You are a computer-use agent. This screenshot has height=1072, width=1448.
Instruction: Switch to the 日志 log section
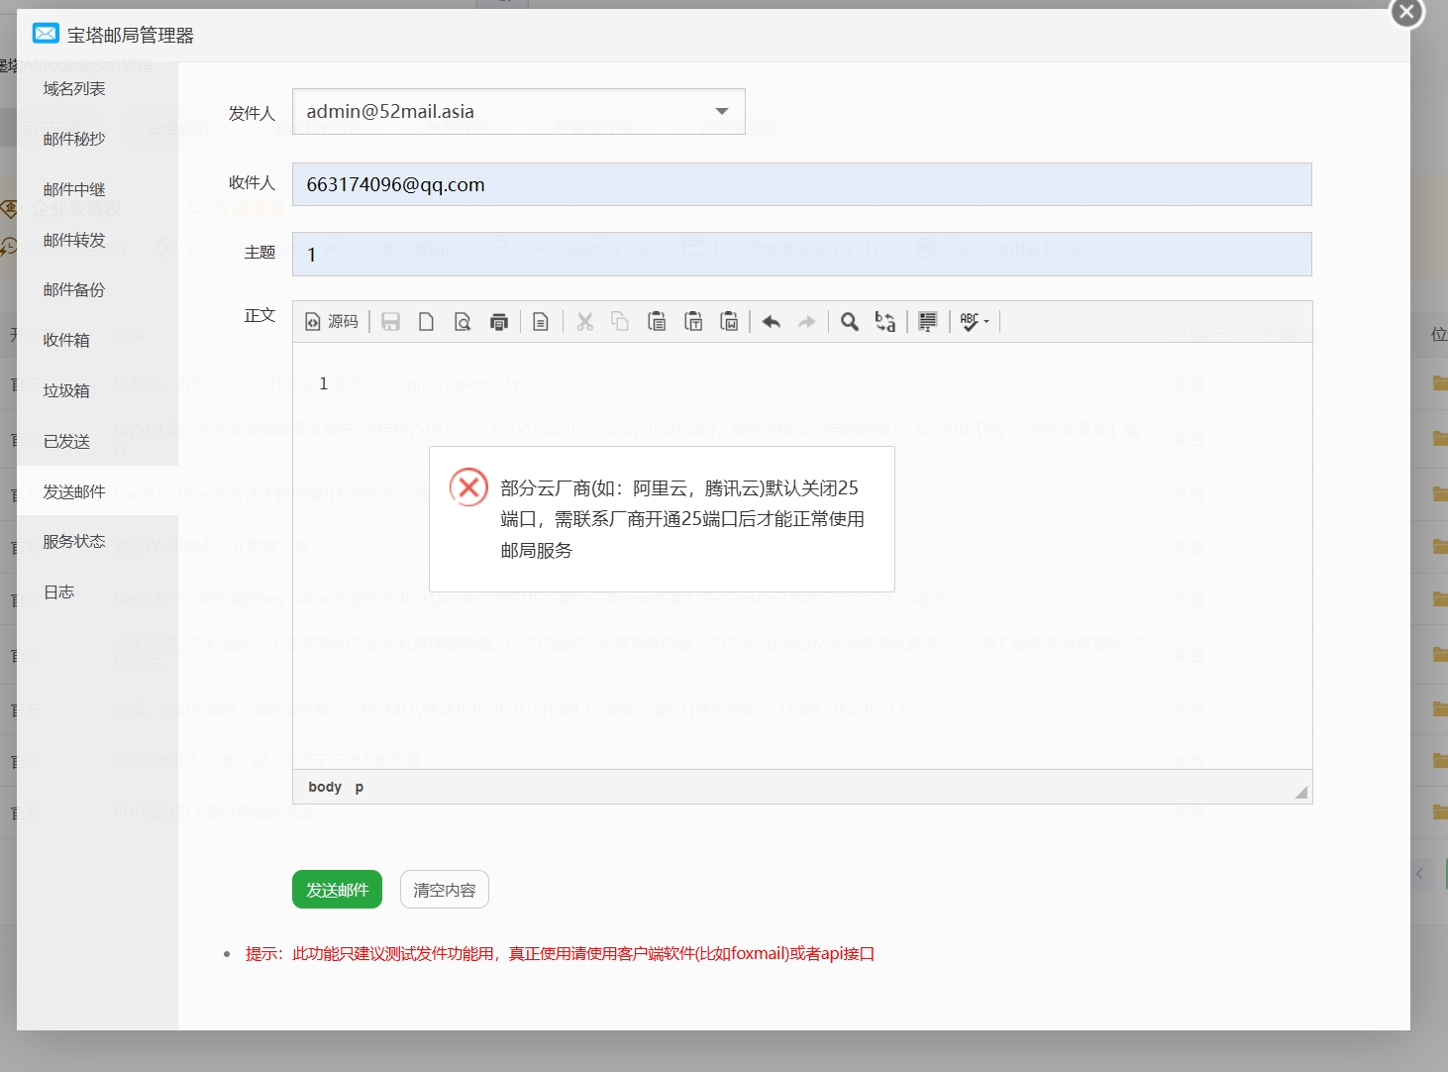[x=57, y=591]
